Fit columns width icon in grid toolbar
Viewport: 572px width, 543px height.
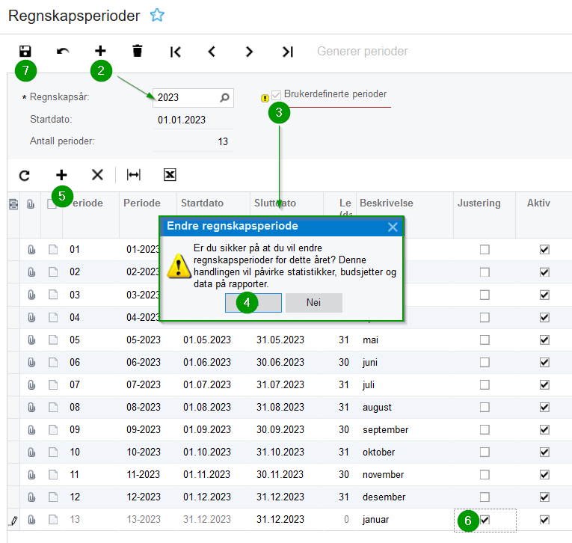click(x=134, y=175)
